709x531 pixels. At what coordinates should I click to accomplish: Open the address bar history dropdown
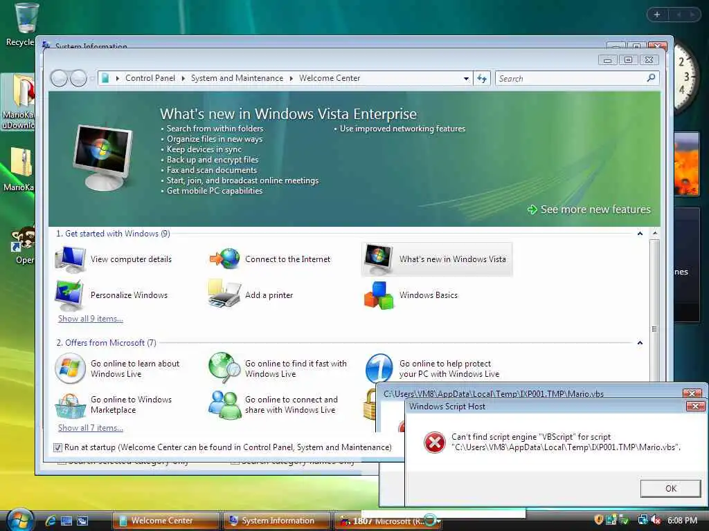(466, 79)
